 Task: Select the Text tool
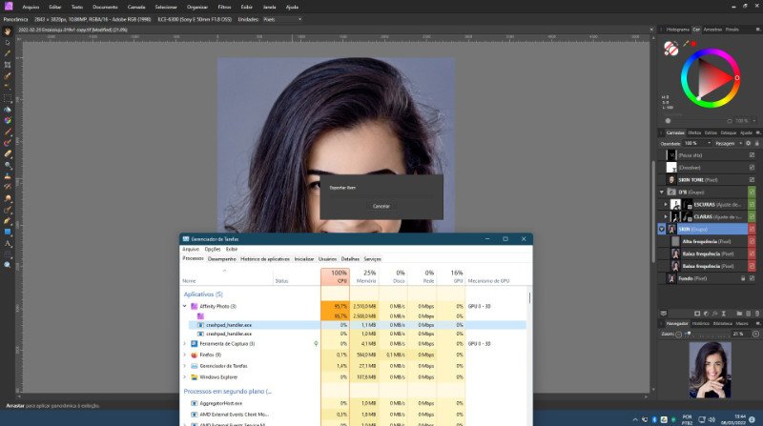(x=7, y=244)
